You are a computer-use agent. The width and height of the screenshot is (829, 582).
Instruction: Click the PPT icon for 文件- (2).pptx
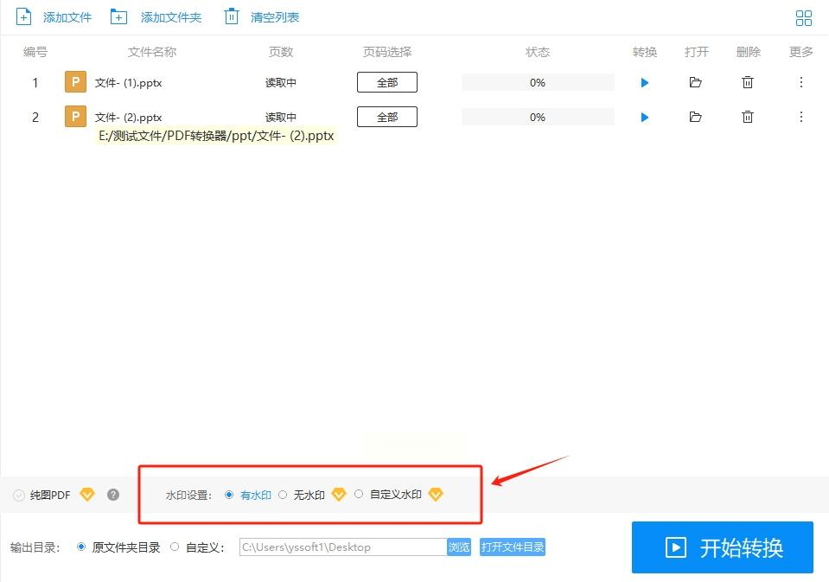point(75,117)
